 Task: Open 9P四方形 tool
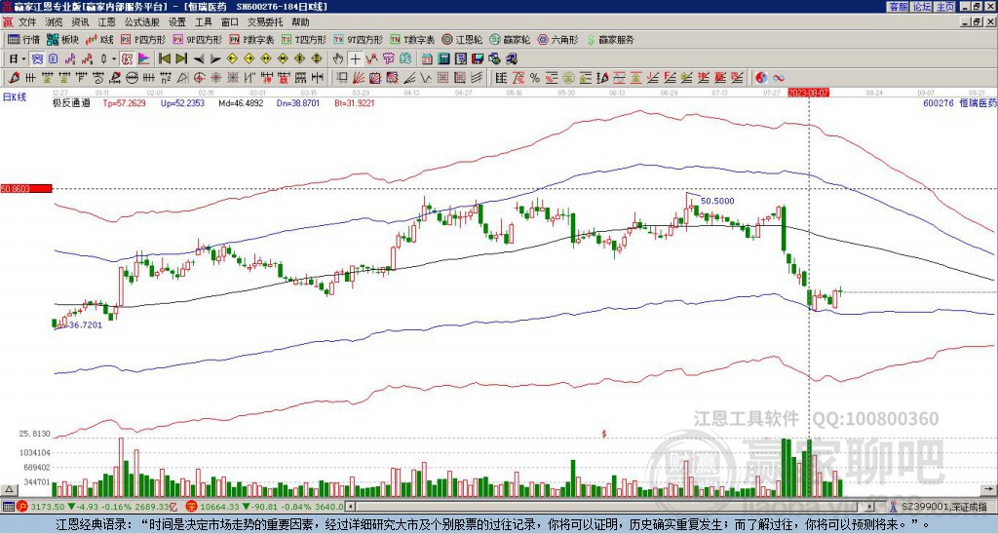(197, 39)
